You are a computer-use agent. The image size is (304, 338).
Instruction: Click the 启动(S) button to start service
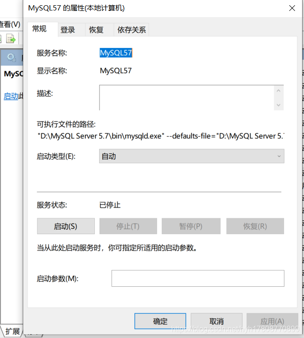click(x=65, y=226)
